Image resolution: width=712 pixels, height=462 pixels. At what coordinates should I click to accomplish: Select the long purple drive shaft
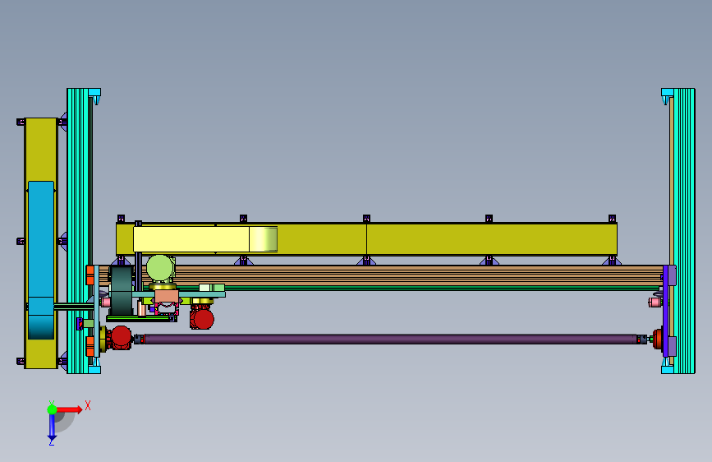click(x=389, y=339)
